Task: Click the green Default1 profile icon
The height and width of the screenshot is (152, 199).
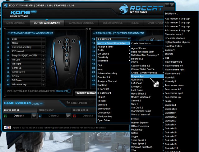Action: [x=5, y=116]
